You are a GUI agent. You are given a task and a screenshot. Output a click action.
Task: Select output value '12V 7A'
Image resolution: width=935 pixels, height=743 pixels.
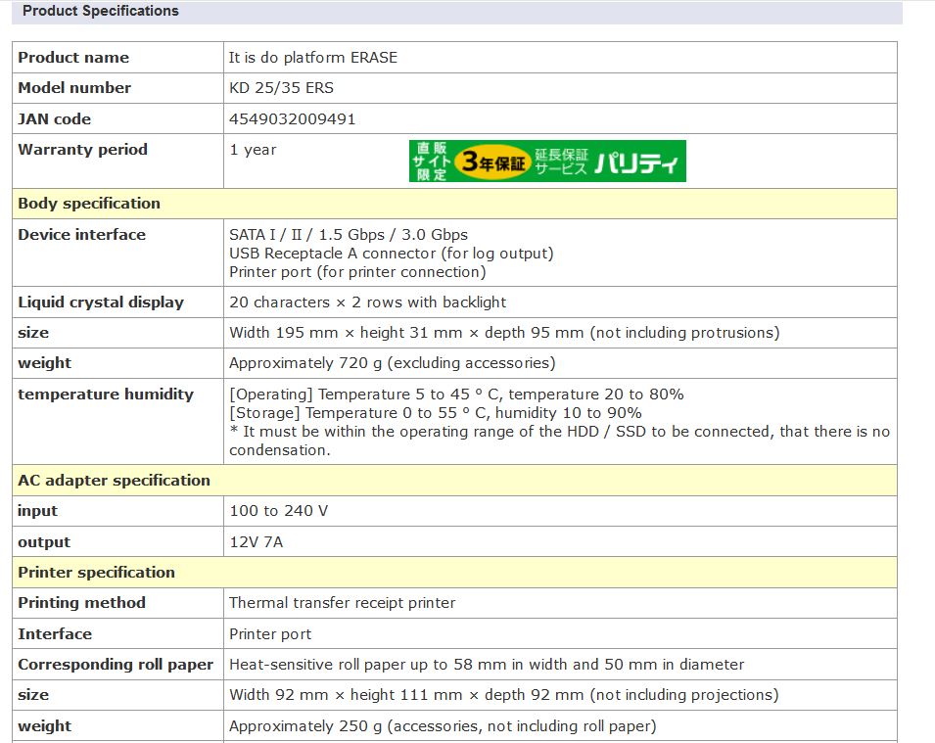click(x=256, y=542)
